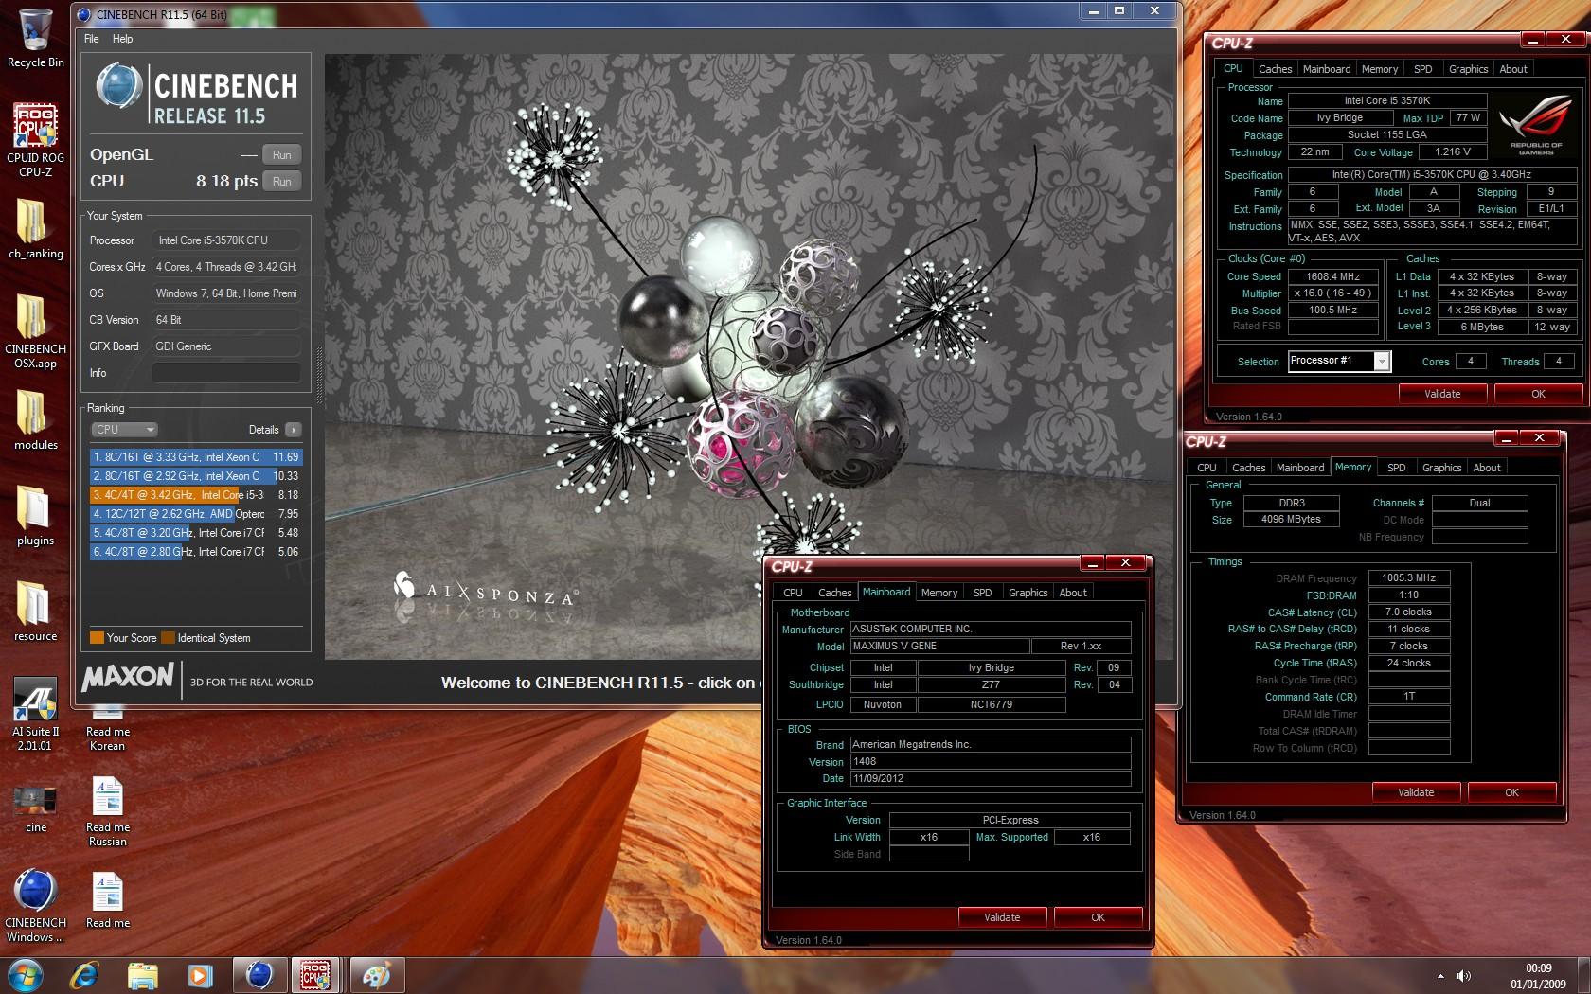
Task: Open CPU tab in Memory CPU-Z window
Action: 1207,468
